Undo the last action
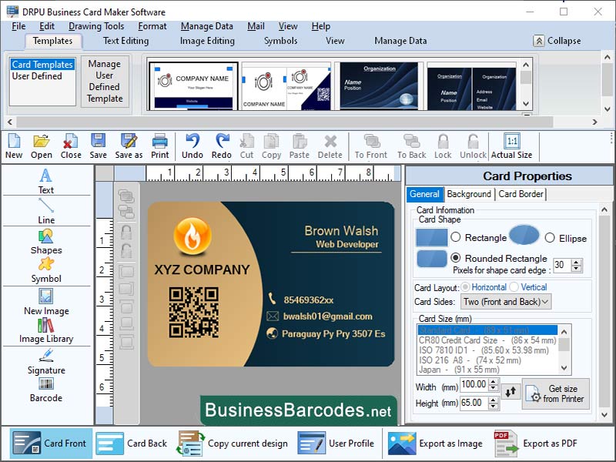The width and height of the screenshot is (616, 462). (192, 146)
